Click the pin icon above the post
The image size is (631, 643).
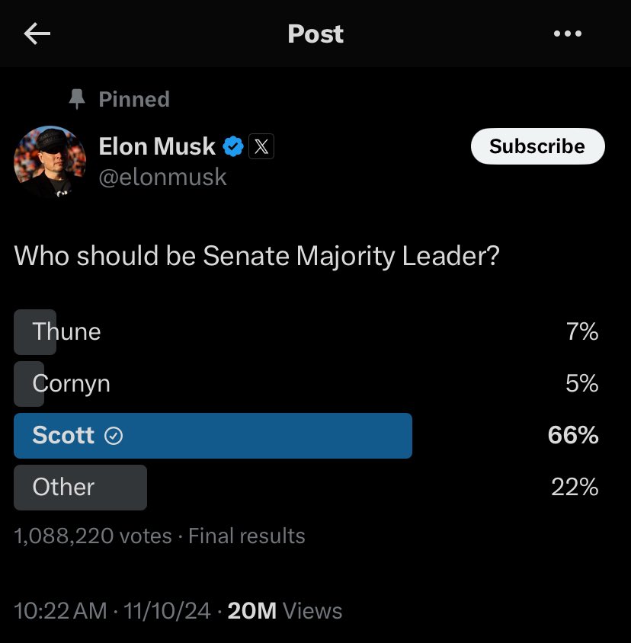pyautogui.click(x=77, y=99)
